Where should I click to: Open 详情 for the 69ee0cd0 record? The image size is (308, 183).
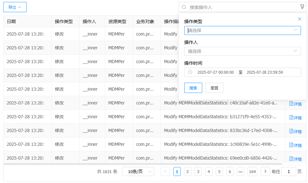pyautogui.click(x=296, y=159)
